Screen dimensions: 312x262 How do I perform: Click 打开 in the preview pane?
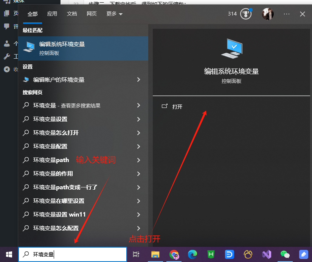177,107
